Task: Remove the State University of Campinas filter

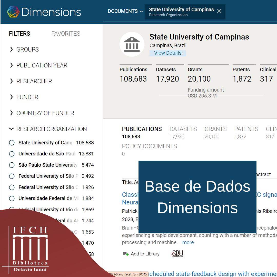Action: click(x=219, y=11)
